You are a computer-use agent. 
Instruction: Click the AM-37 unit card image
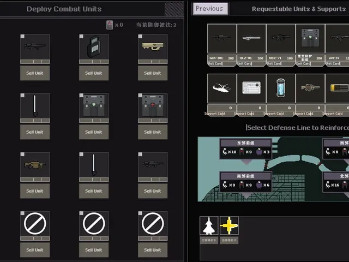pyautogui.click(x=337, y=39)
